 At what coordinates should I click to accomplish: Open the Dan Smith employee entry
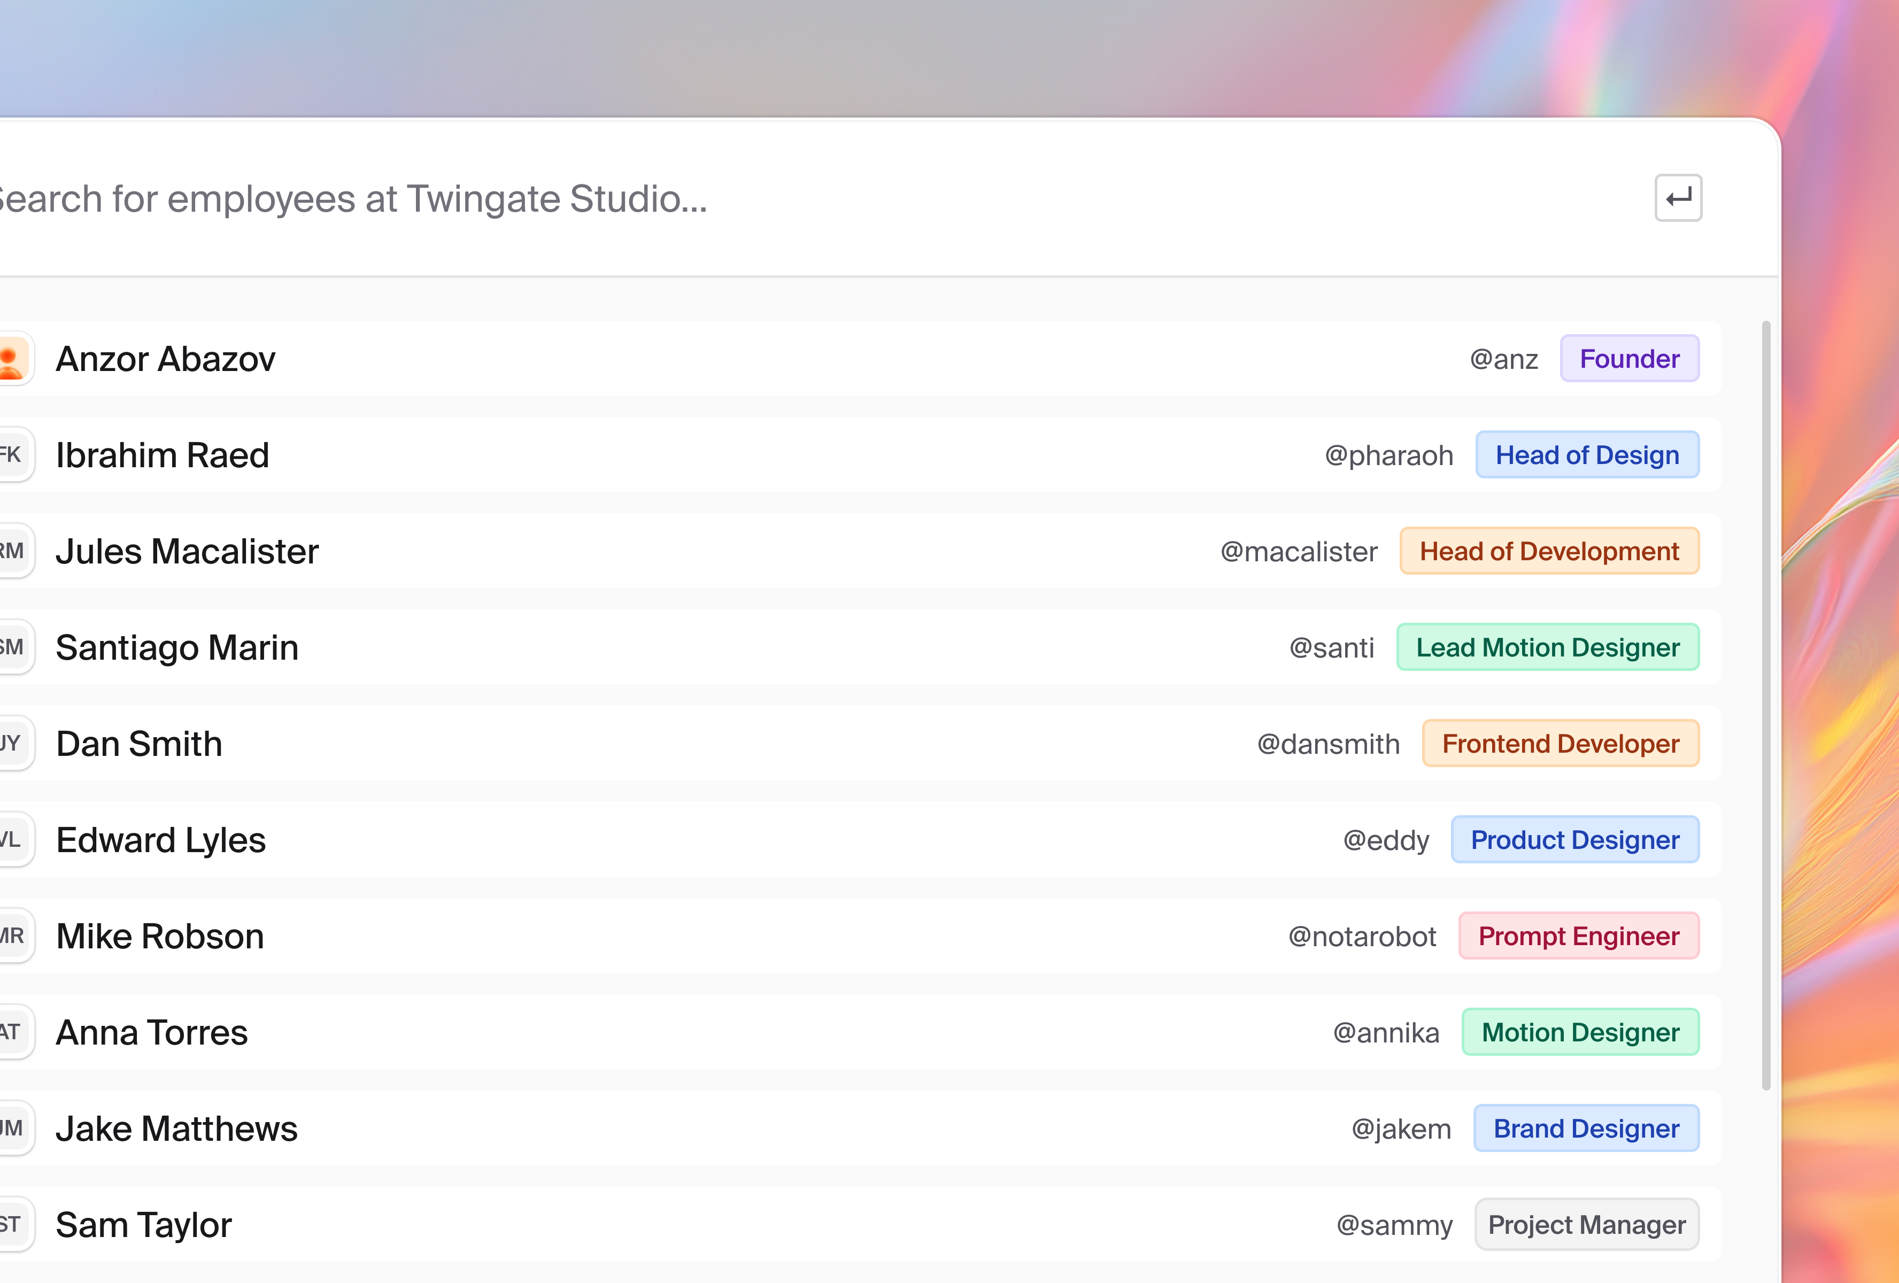pyautogui.click(x=139, y=744)
